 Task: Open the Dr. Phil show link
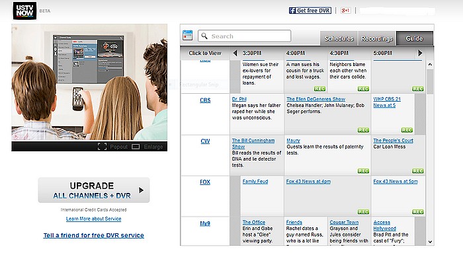[x=239, y=99]
